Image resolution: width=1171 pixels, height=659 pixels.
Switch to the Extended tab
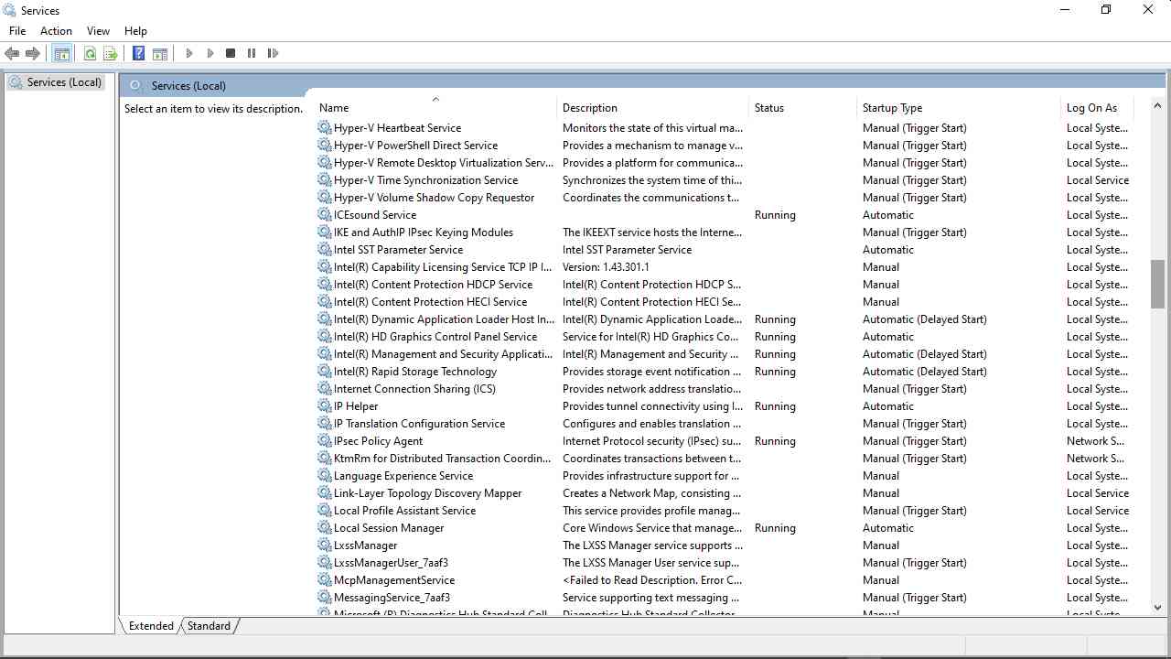pos(151,626)
